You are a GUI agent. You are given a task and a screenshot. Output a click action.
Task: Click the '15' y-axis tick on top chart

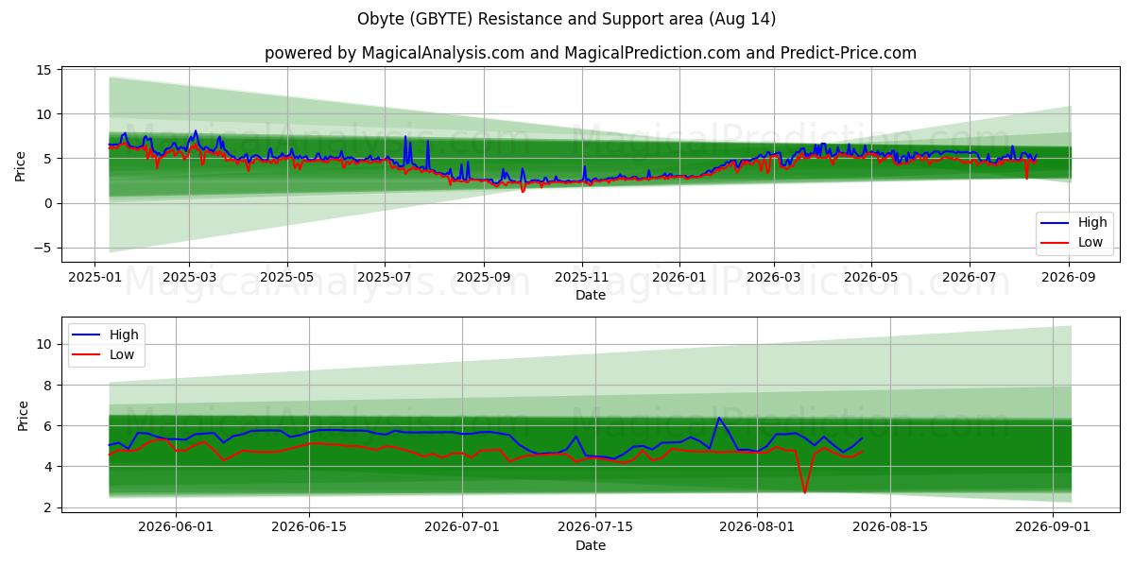point(43,70)
